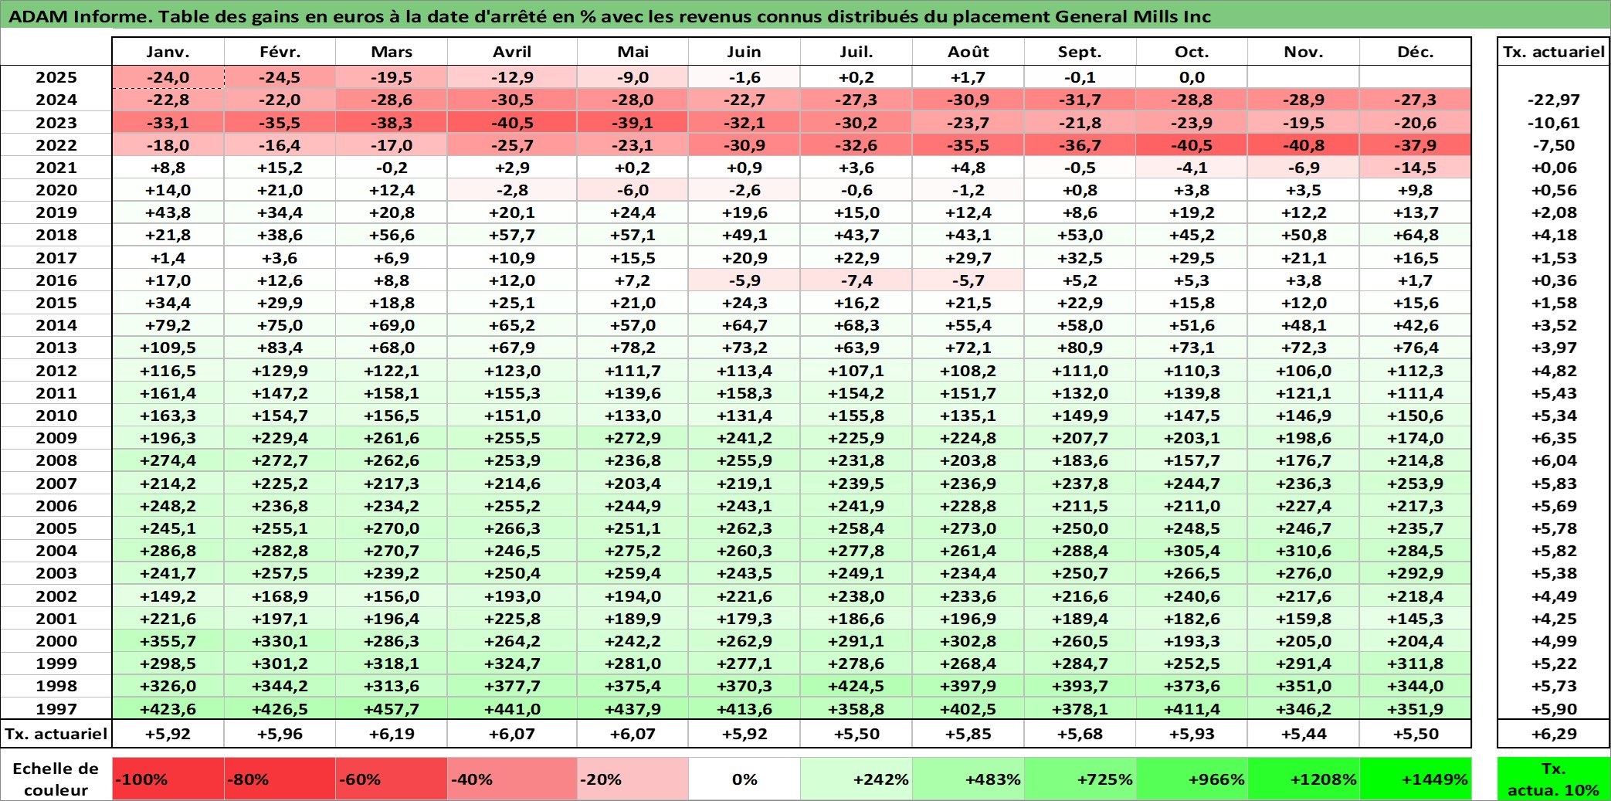Viewport: 1611px width, 801px height.
Task: Click the 2016 row label
Action: point(56,280)
